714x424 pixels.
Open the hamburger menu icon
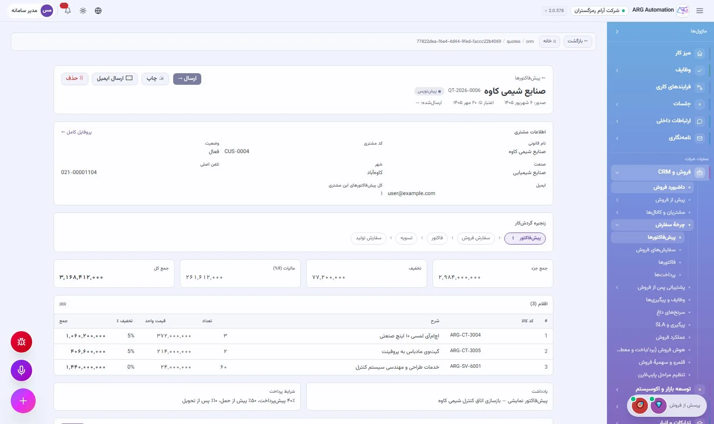pos(700,11)
